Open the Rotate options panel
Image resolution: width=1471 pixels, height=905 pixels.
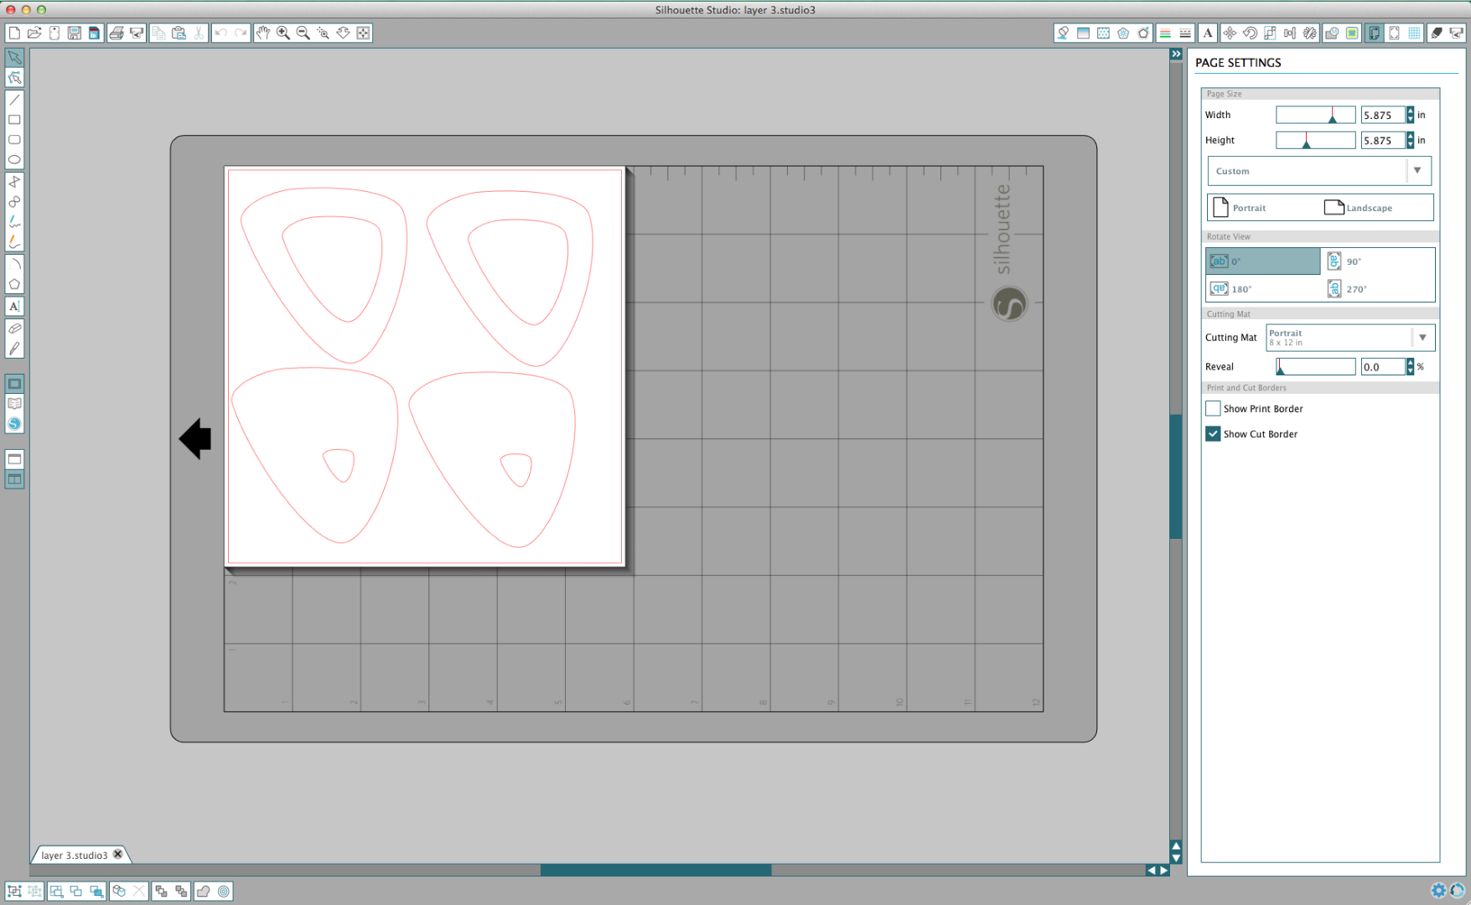[1250, 33]
